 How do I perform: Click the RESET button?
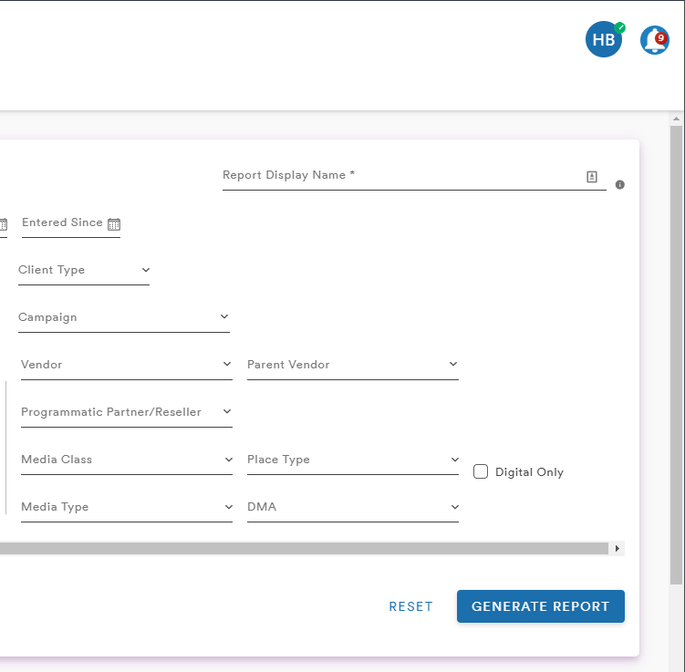click(410, 606)
